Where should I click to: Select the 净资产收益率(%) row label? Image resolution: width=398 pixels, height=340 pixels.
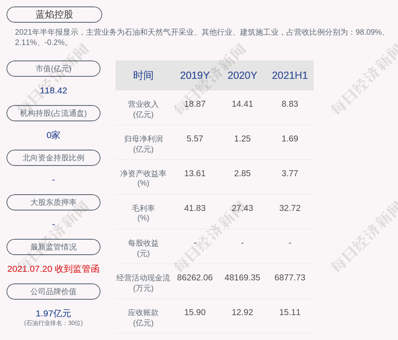(x=143, y=178)
